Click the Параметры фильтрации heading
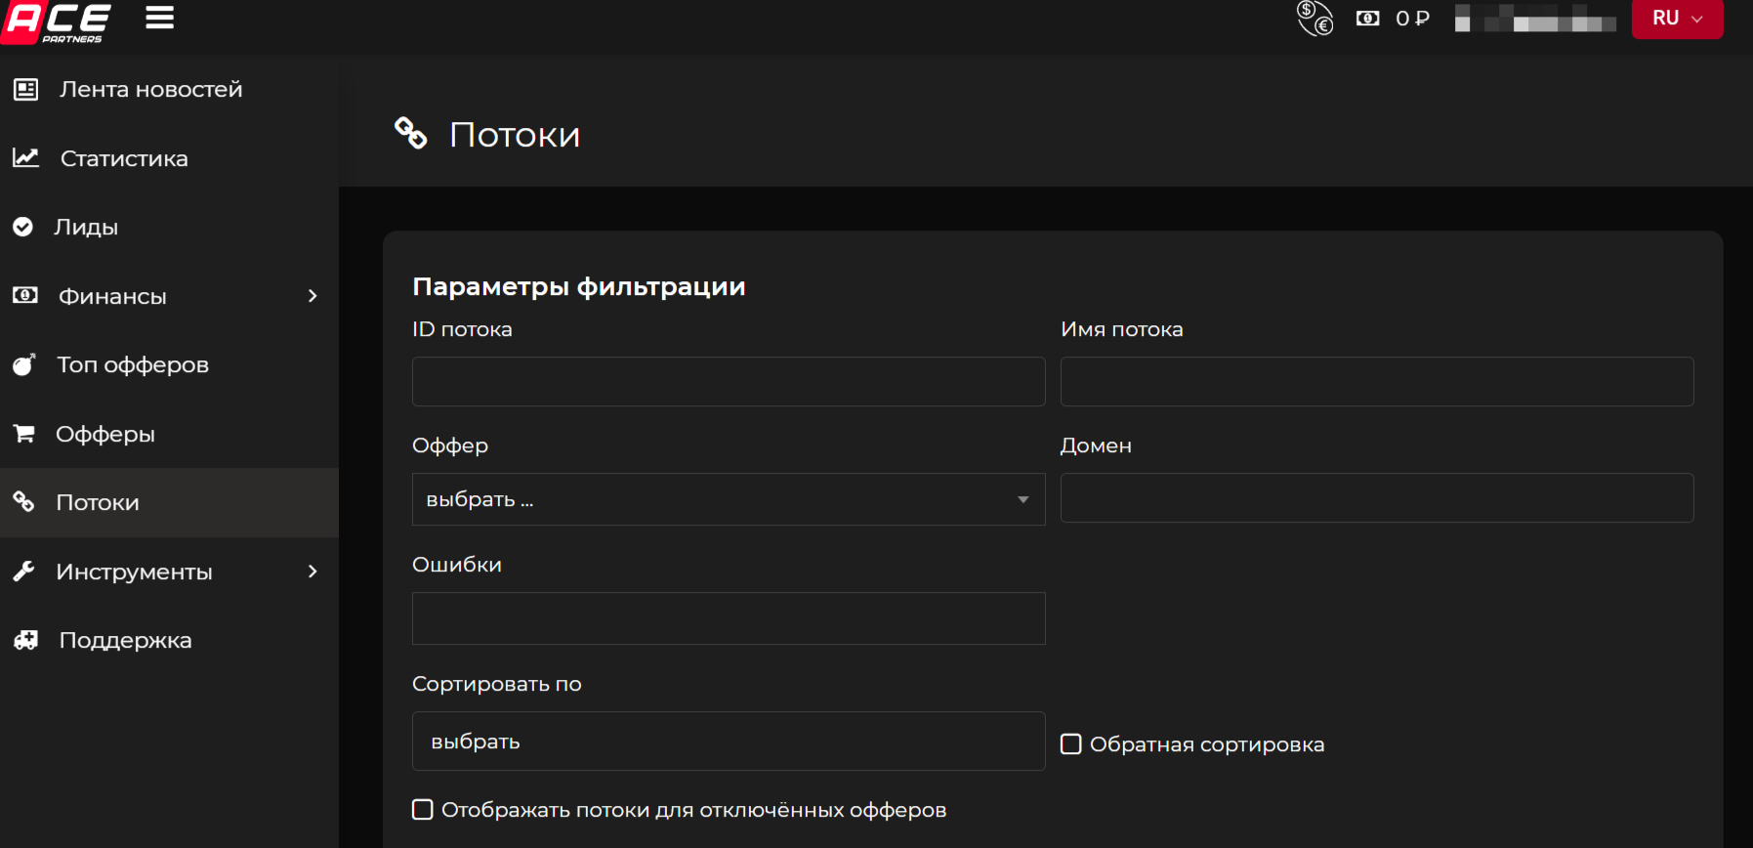Viewport: 1753px width, 848px height. (x=579, y=286)
